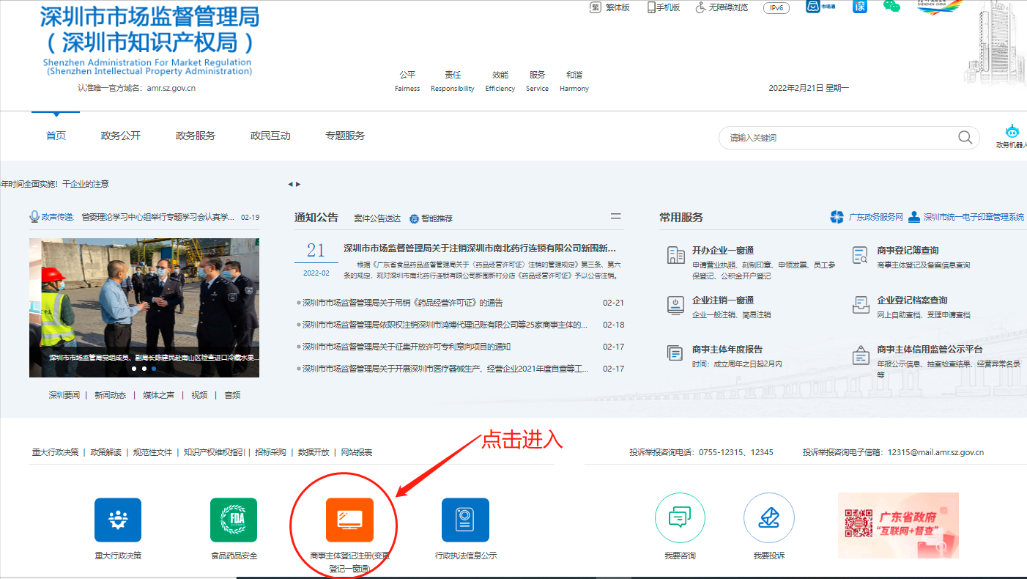The height and width of the screenshot is (579, 1027).
Task: Click the 开办企业一窗通 building icon
Action: (676, 255)
